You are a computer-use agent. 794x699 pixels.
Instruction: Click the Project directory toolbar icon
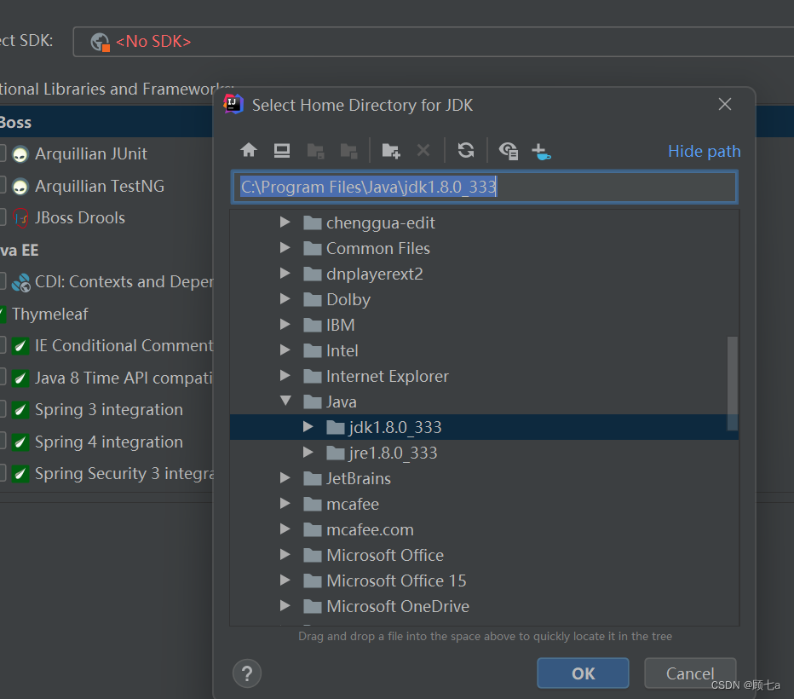pyautogui.click(x=315, y=150)
